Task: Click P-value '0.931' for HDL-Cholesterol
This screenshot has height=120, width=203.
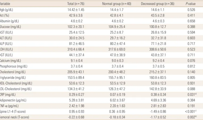Action: click(x=191, y=83)
